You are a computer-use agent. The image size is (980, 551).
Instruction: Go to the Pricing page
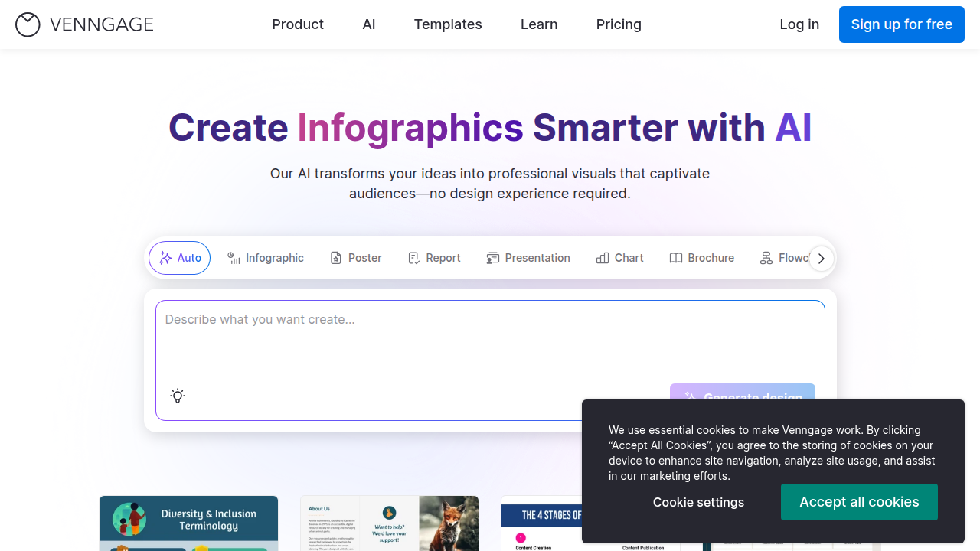[x=619, y=24]
